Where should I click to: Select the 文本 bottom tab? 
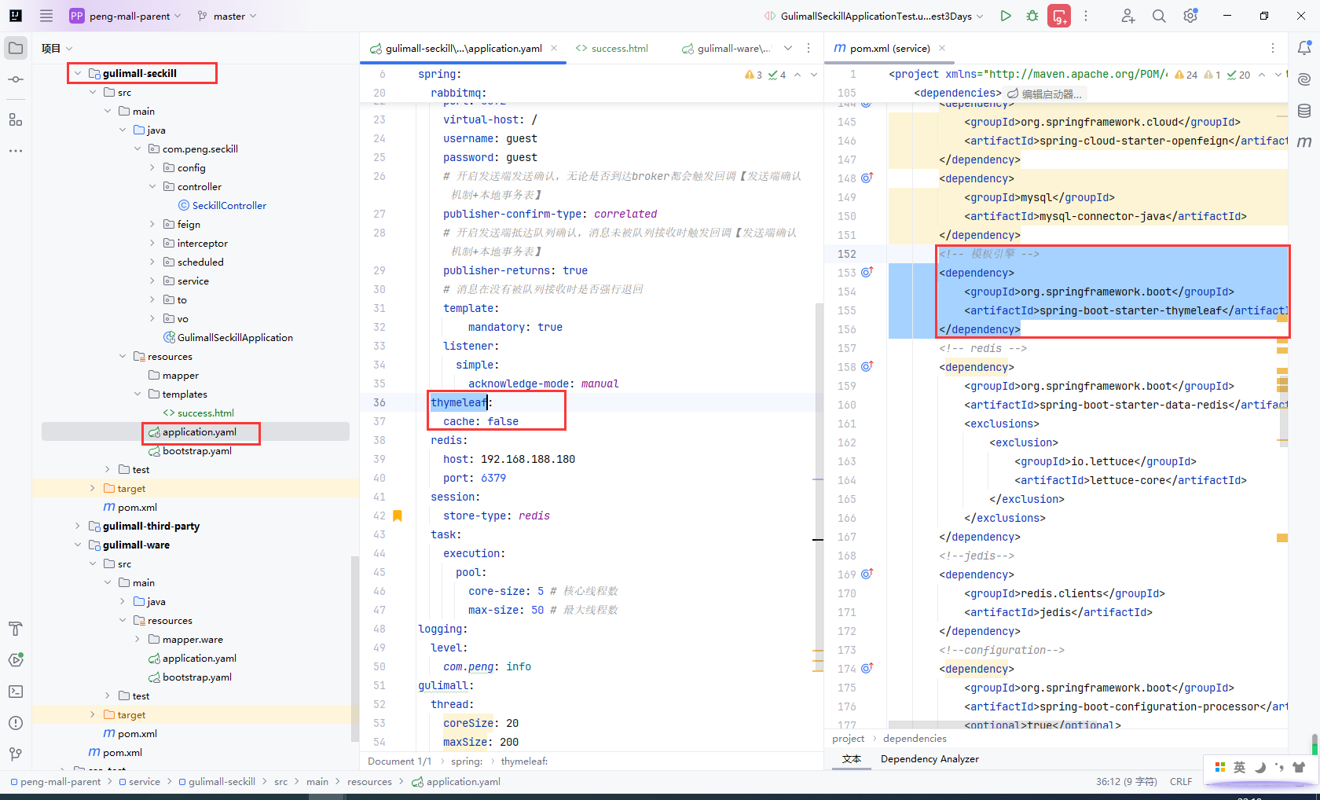pos(852,759)
